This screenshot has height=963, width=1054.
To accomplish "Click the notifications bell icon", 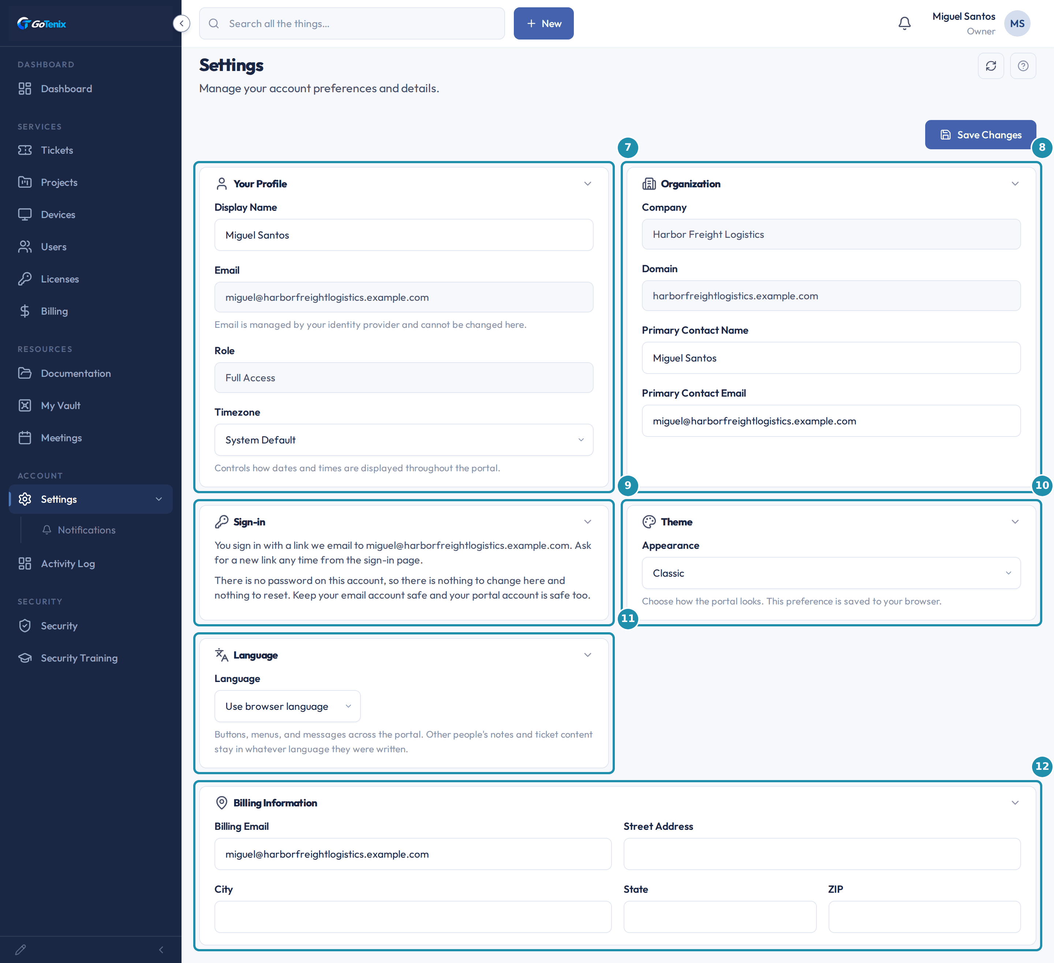I will pyautogui.click(x=904, y=23).
